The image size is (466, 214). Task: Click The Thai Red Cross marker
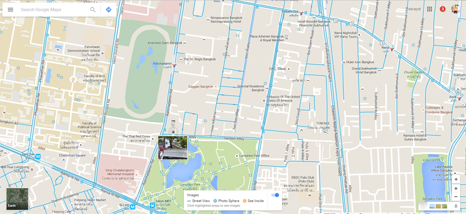click(152, 138)
